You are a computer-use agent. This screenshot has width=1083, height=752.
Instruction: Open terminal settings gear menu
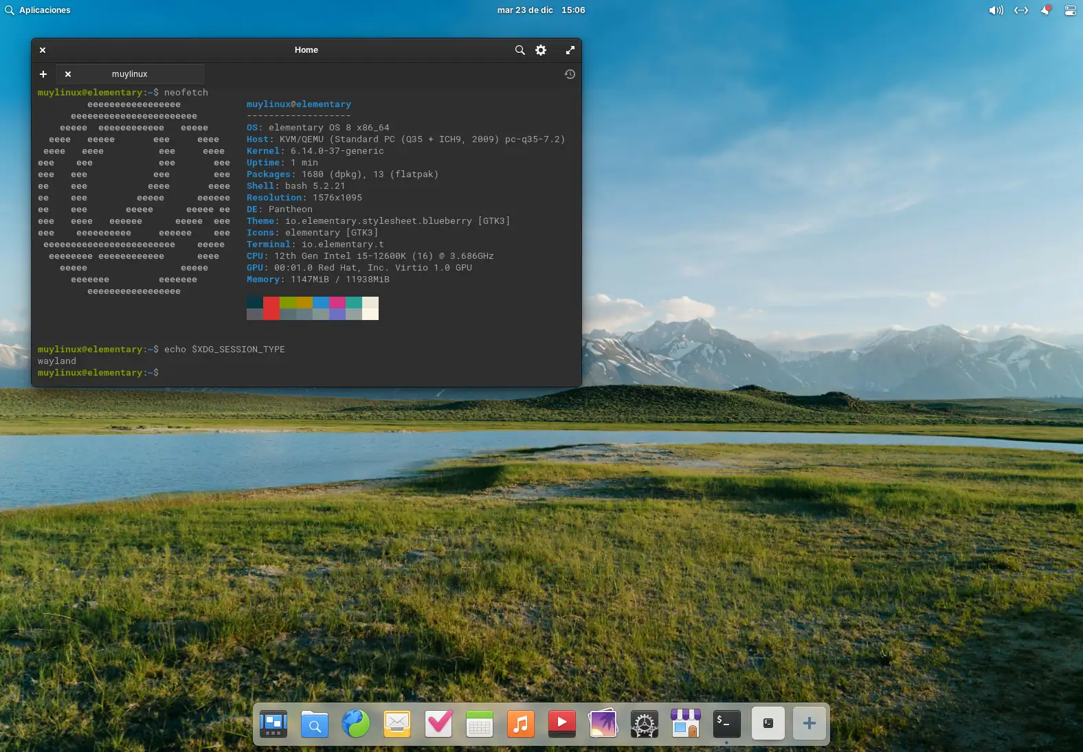pos(541,50)
